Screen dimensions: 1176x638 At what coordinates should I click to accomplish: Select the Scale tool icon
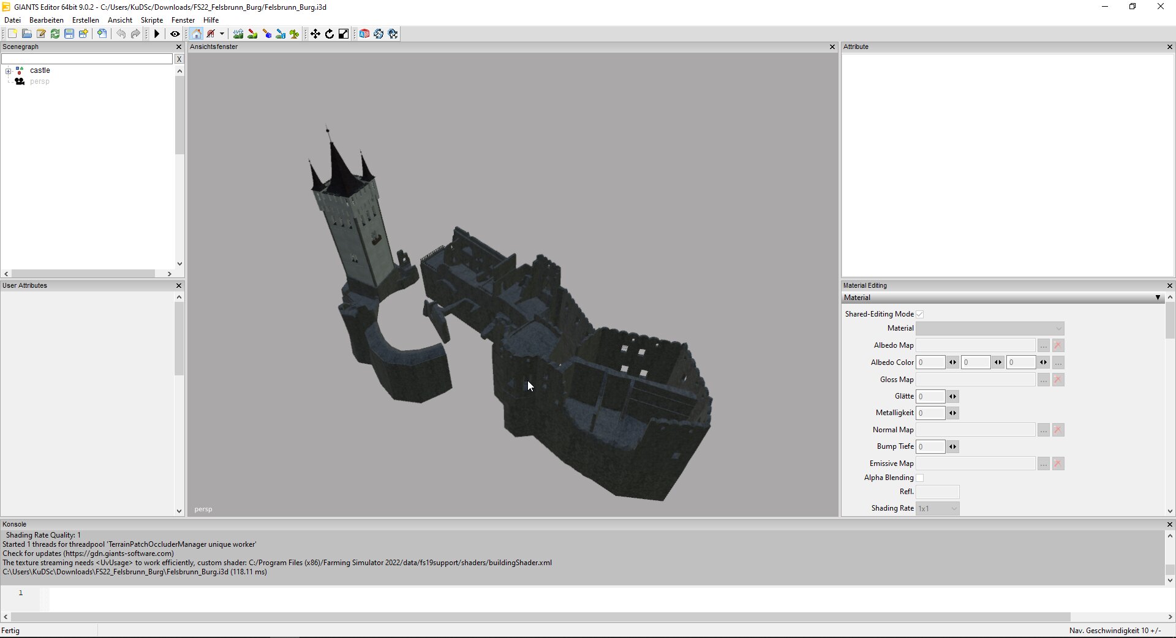344,34
